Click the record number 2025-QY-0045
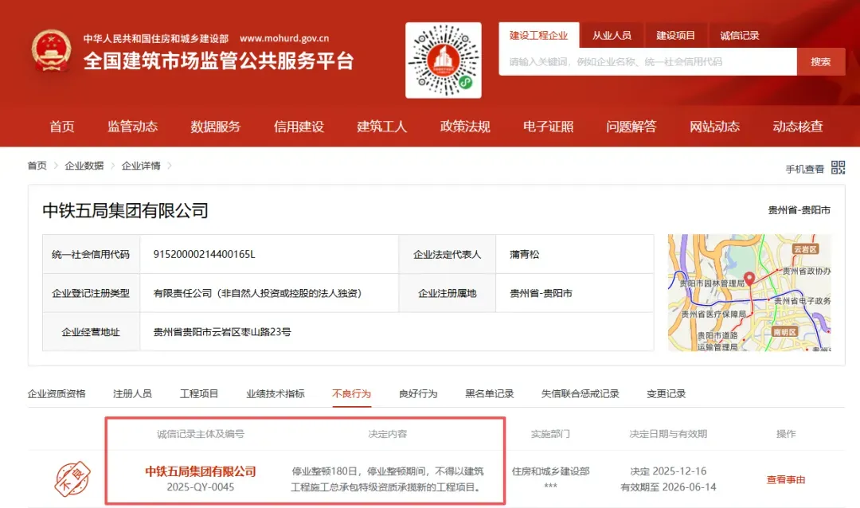Viewport: 860px width, 508px height. [x=201, y=487]
